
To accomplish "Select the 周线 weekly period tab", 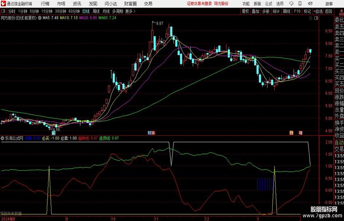I will [96, 11].
